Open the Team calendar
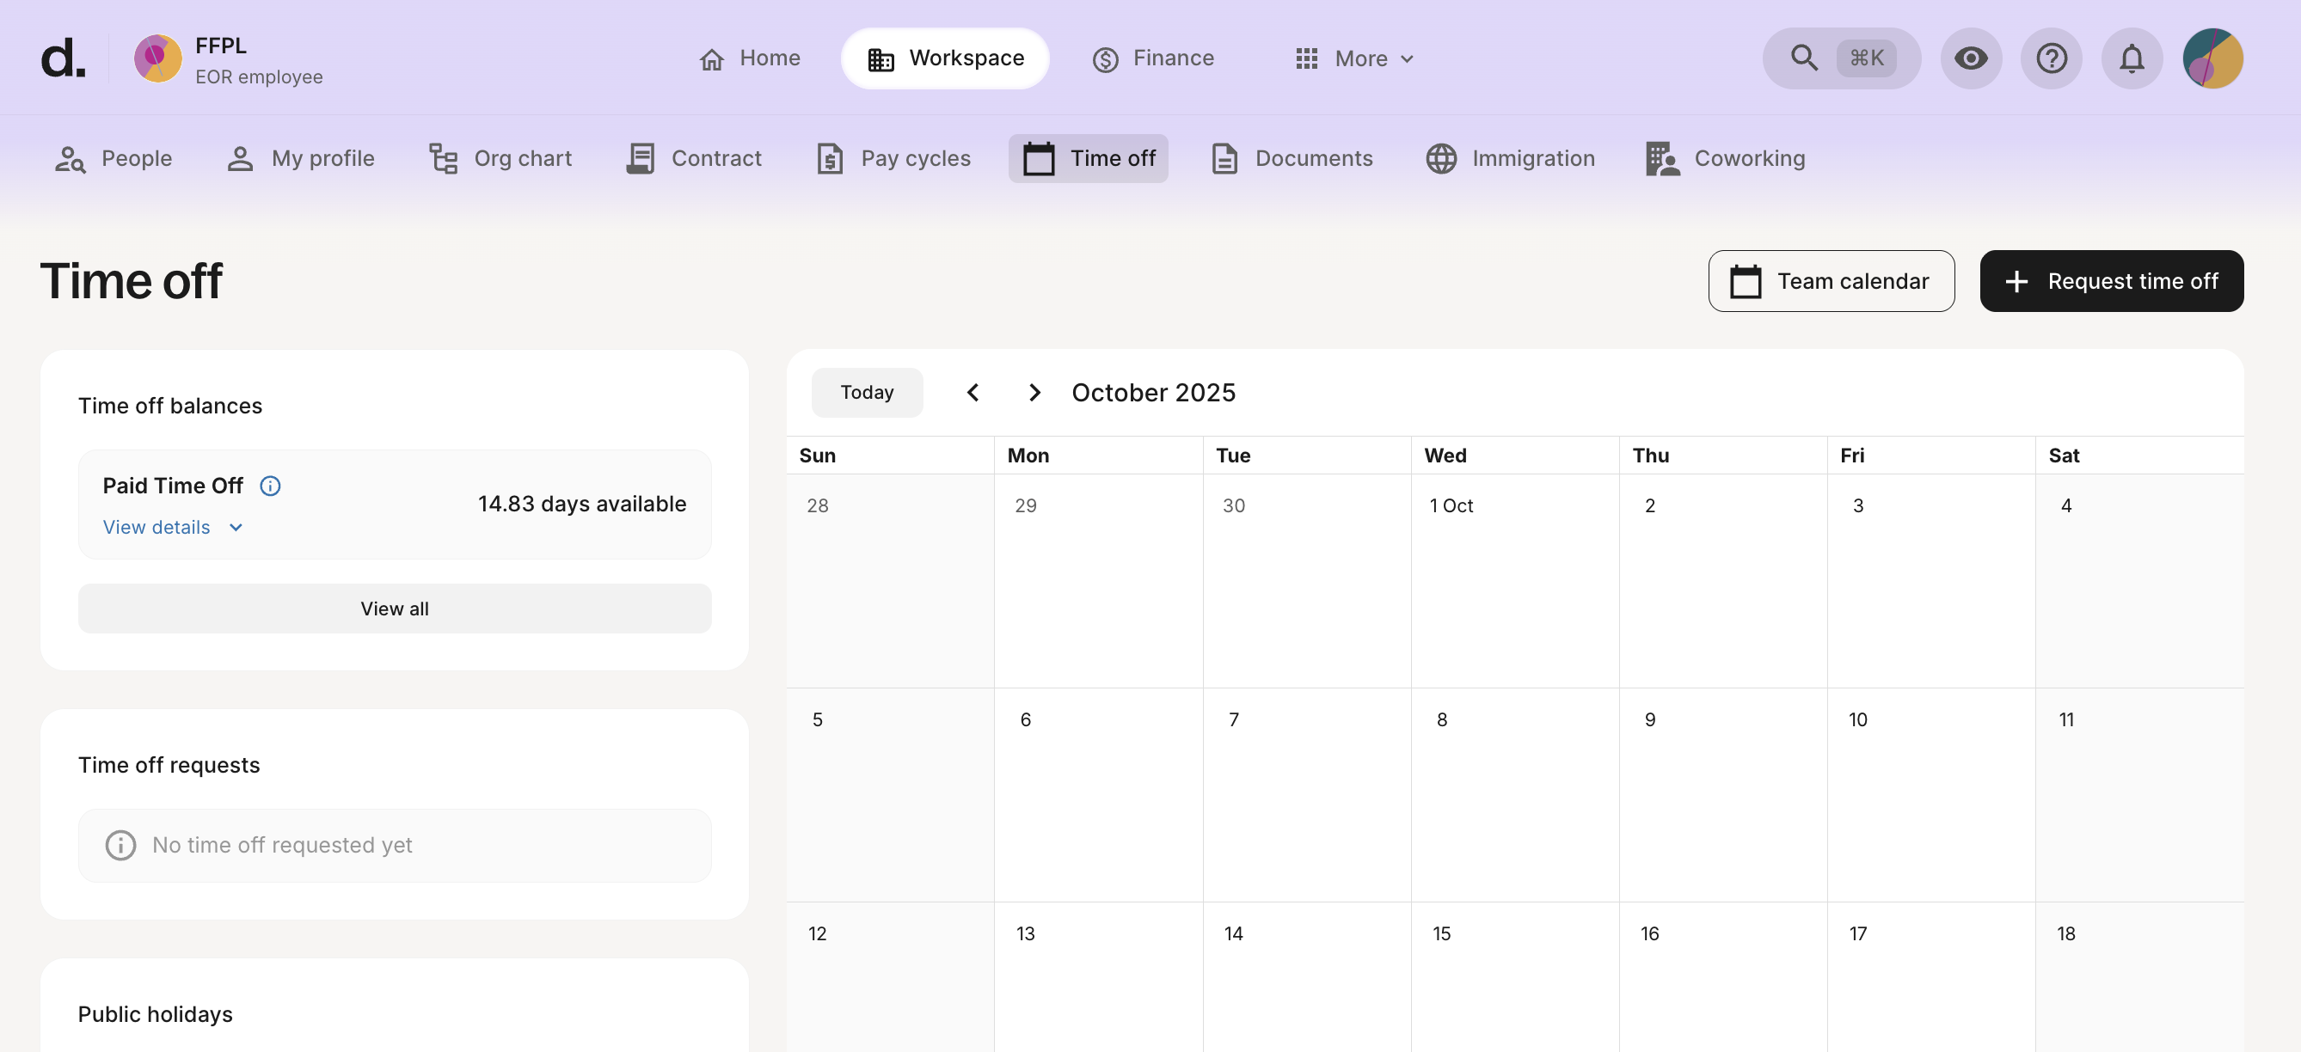The width and height of the screenshot is (2301, 1052). (1831, 281)
